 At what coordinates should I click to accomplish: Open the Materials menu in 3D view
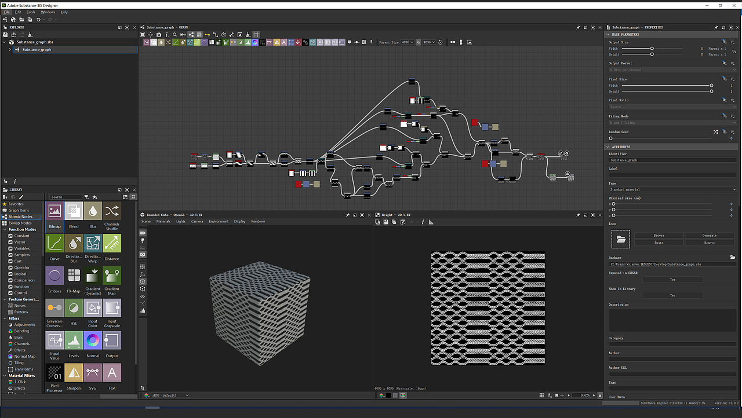163,221
